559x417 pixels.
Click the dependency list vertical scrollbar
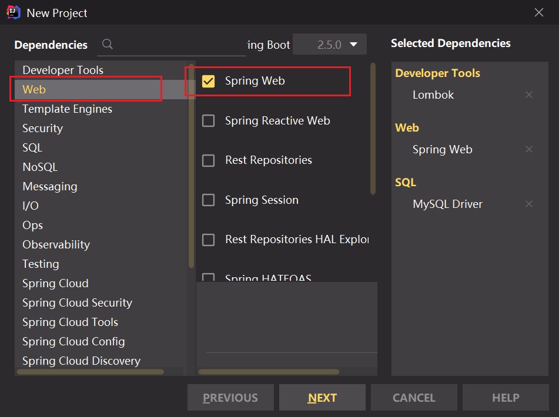point(373,129)
